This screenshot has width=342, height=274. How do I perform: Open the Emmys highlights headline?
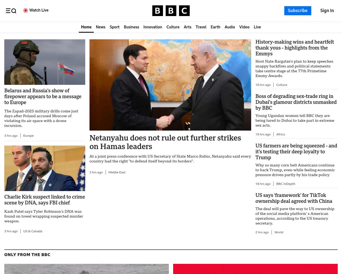click(x=295, y=48)
